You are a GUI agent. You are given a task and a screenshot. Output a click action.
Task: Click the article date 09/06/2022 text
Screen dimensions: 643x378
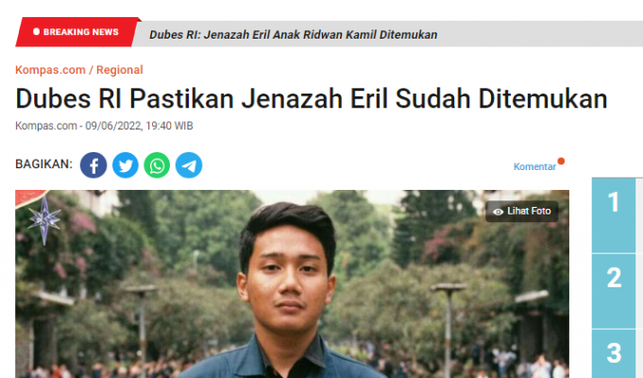tap(112, 126)
